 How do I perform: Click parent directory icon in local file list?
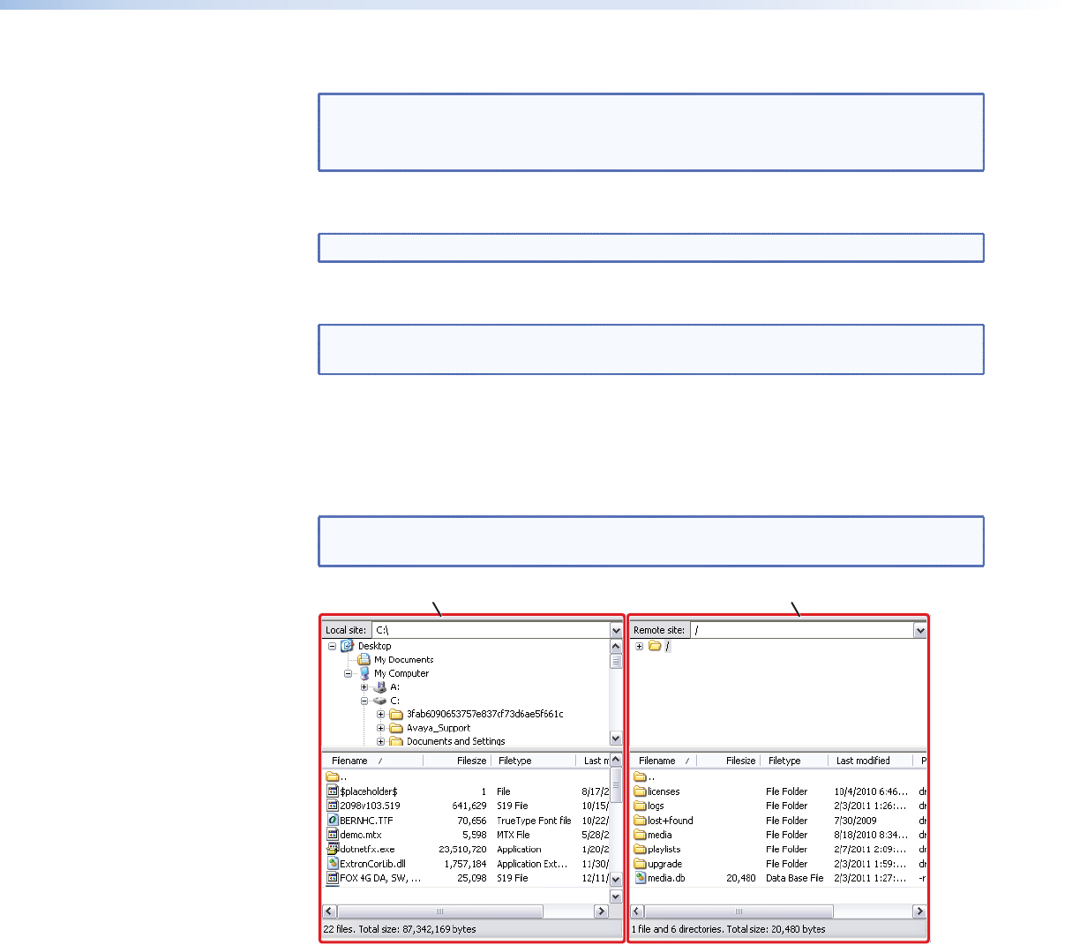click(x=333, y=776)
